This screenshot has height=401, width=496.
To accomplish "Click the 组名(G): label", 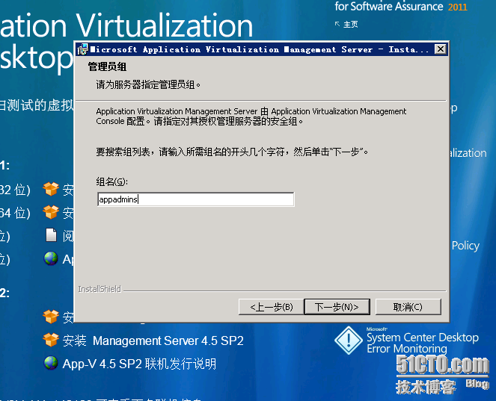I will coord(111,181).
